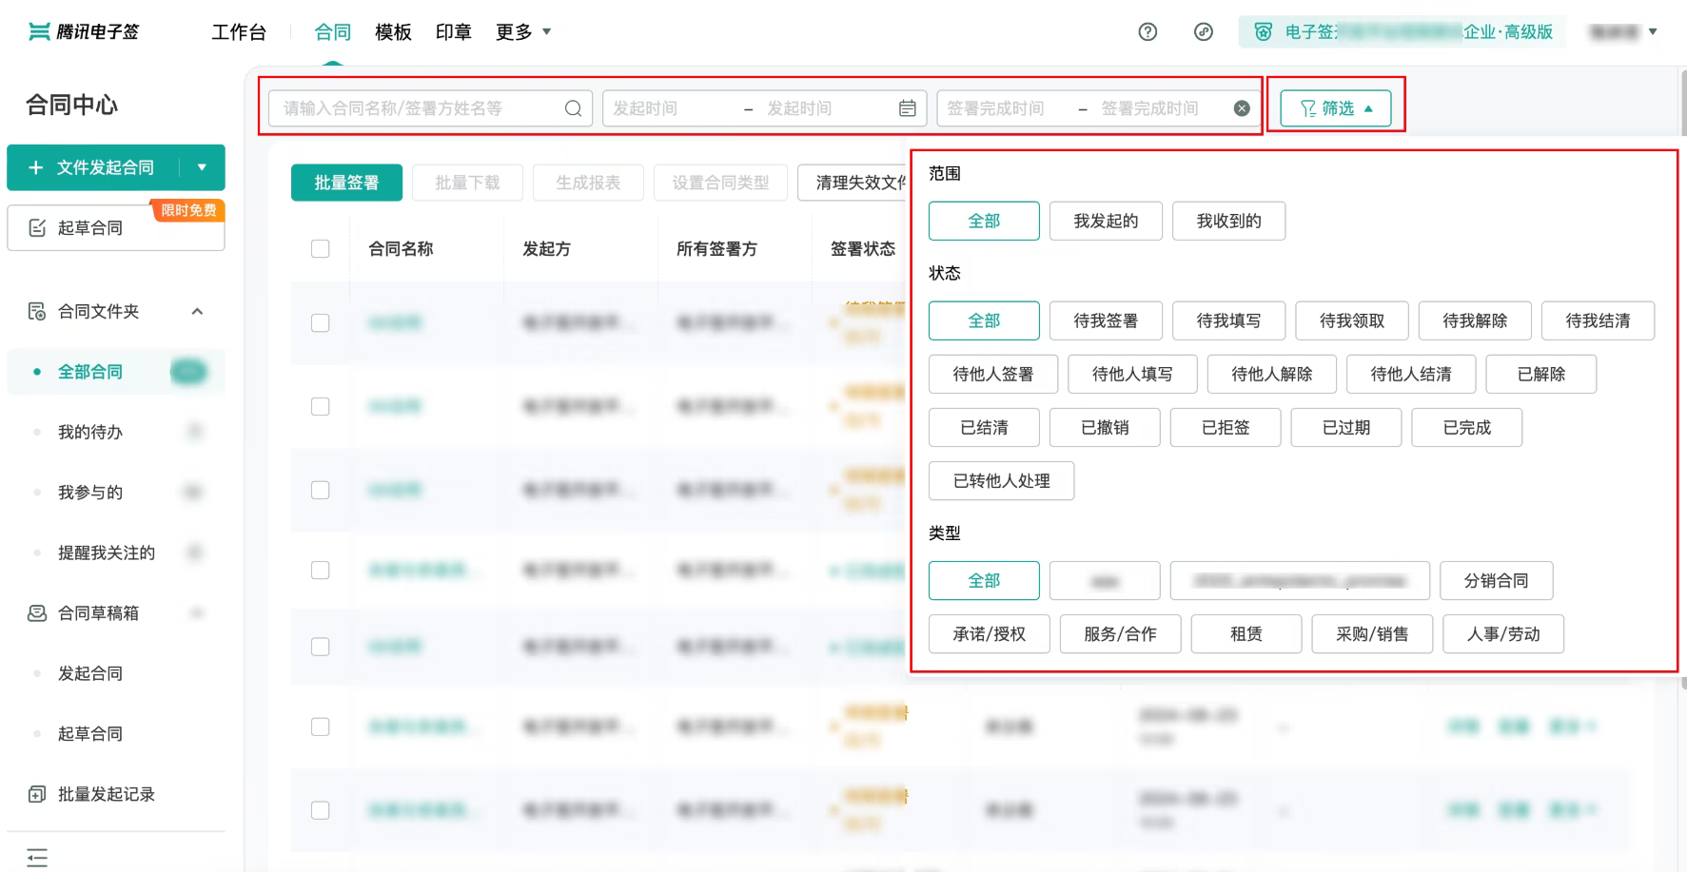
Task: Open the help question mark icon
Action: pos(1148,32)
